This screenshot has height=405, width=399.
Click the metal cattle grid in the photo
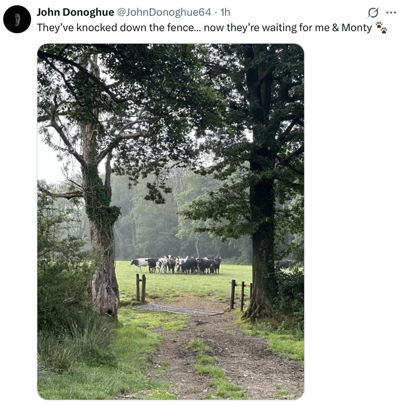click(x=177, y=310)
